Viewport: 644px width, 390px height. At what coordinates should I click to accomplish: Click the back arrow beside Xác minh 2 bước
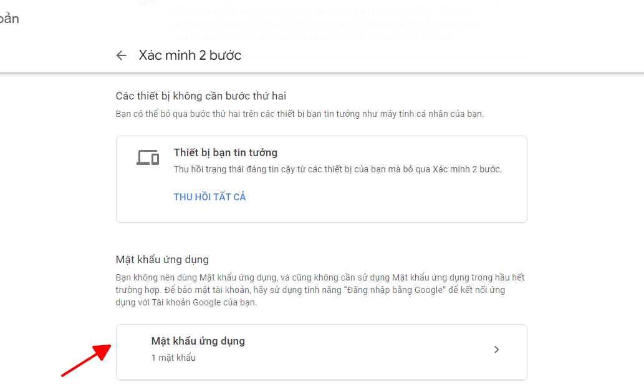pyautogui.click(x=122, y=55)
